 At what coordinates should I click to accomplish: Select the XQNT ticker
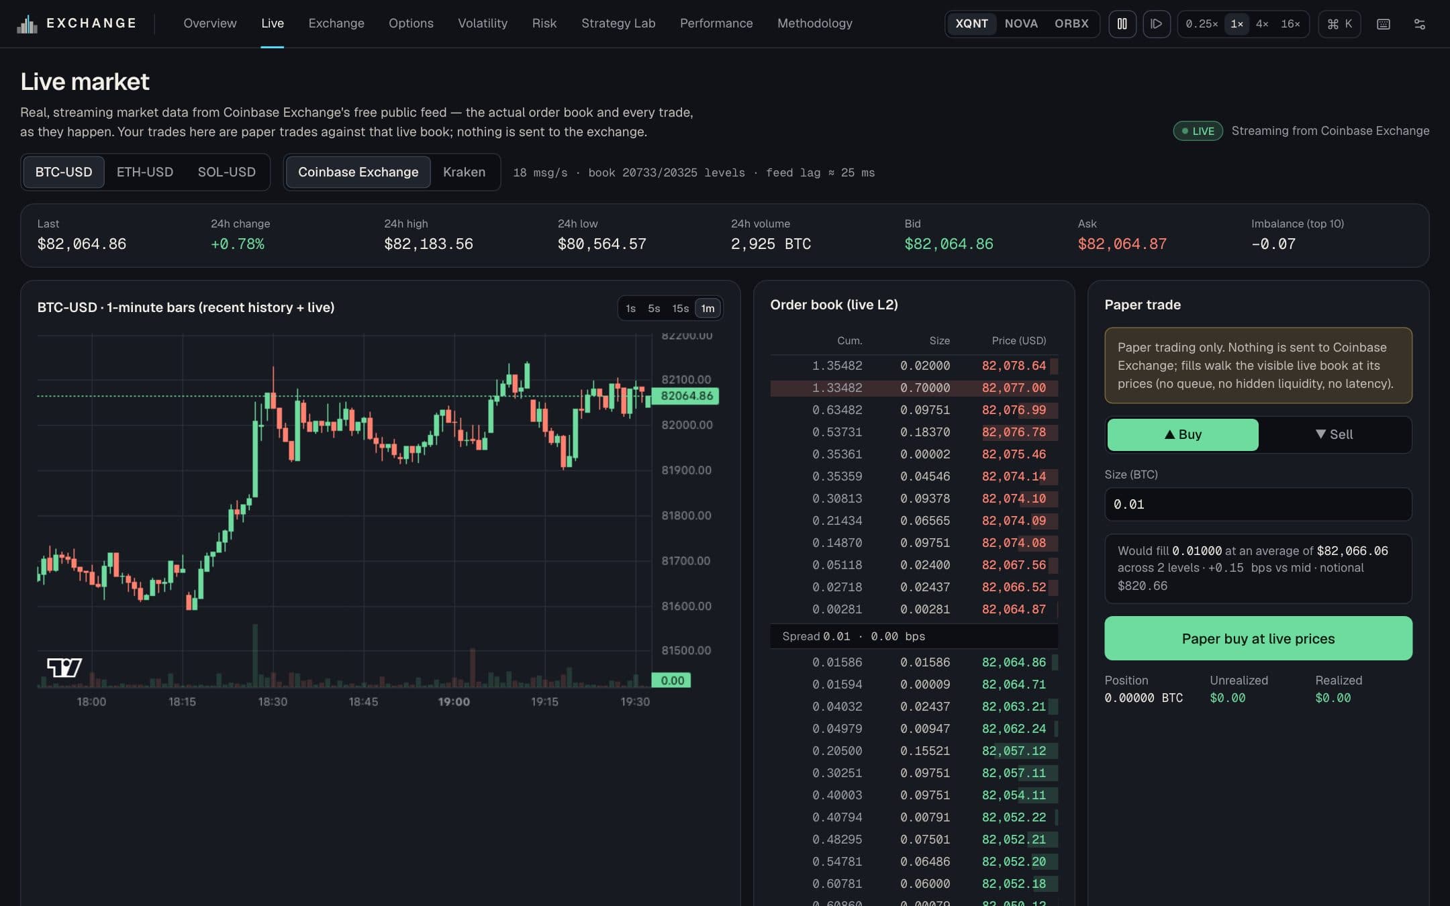[971, 23]
